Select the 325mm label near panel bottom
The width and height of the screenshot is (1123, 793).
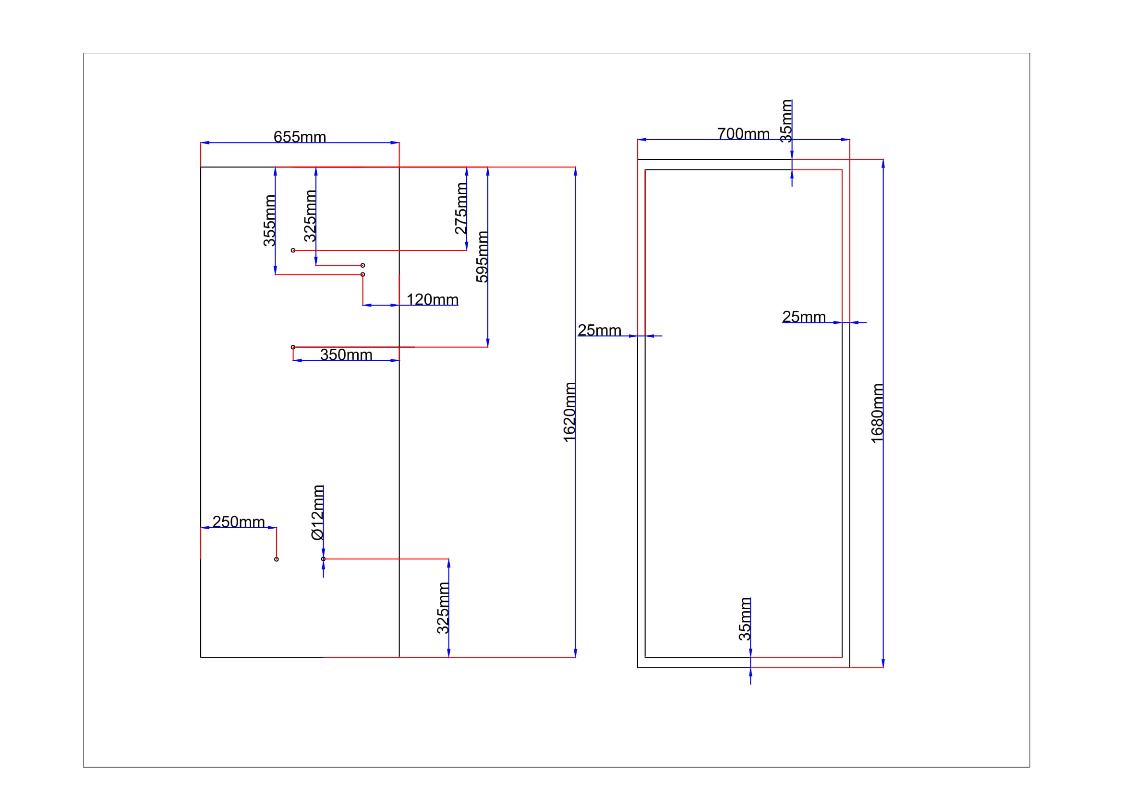click(x=443, y=608)
